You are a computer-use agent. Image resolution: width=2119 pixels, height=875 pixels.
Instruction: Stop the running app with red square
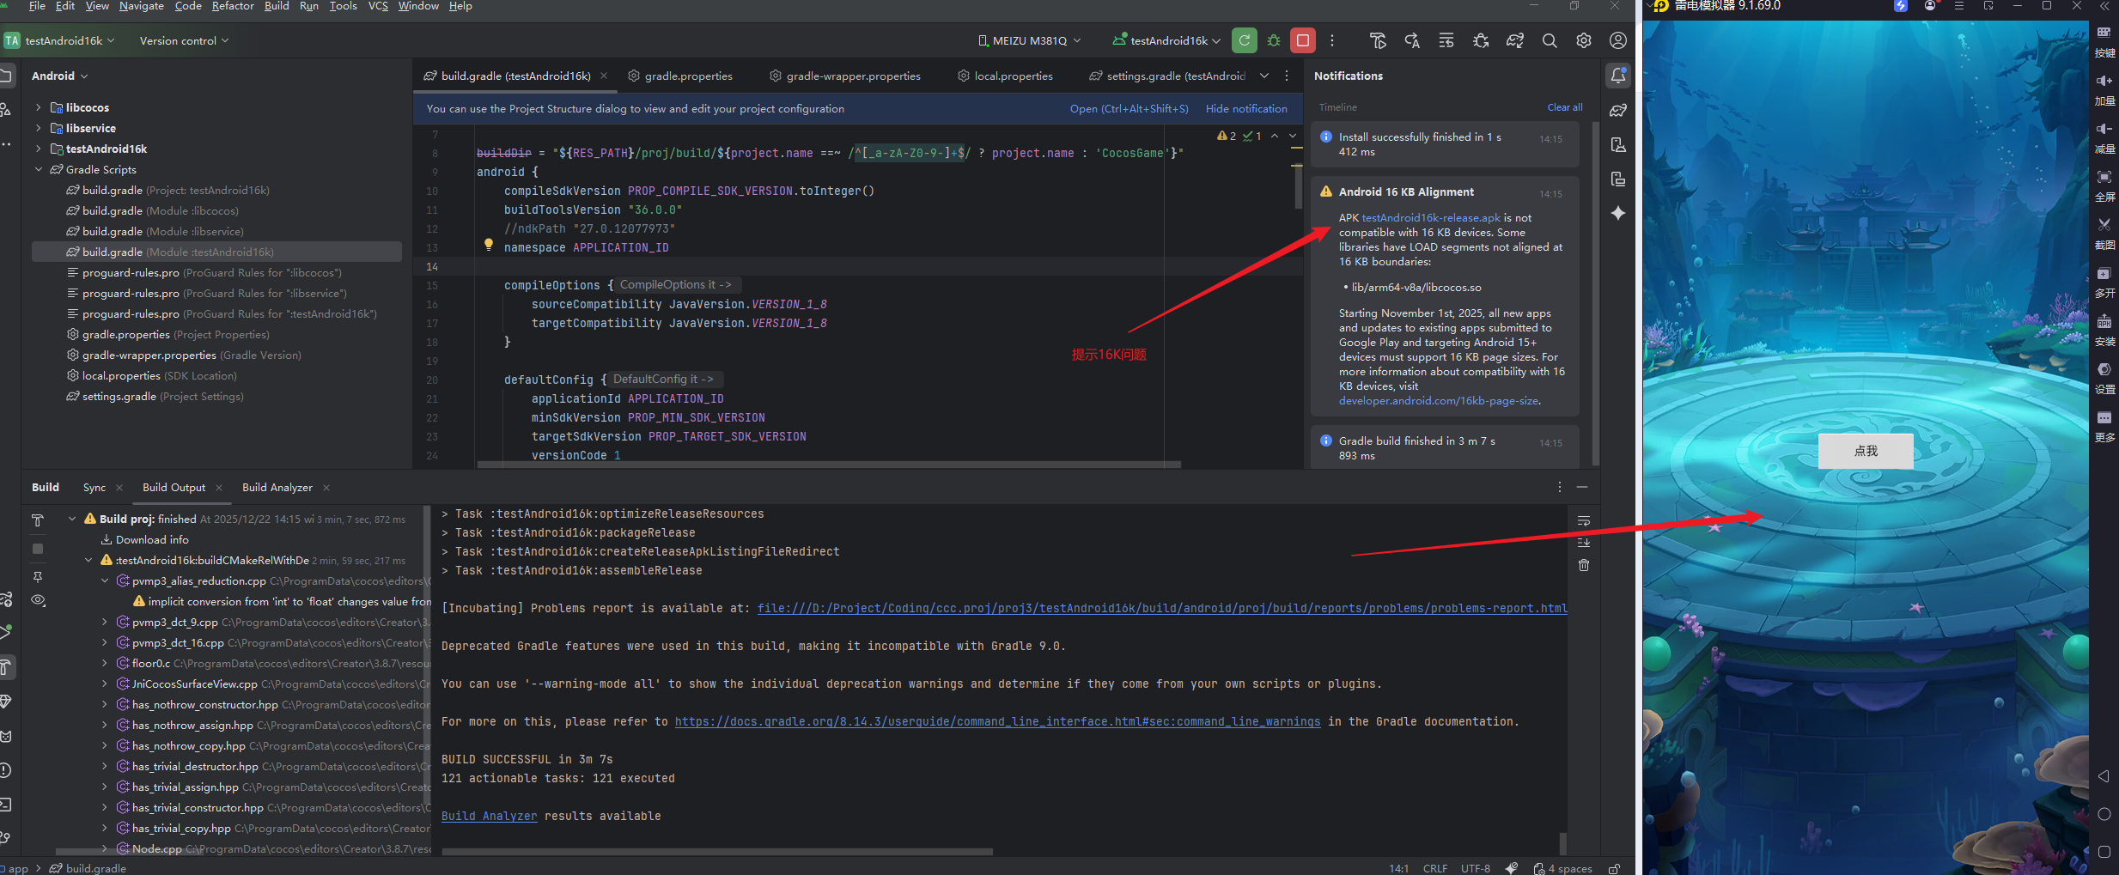pyautogui.click(x=1302, y=40)
